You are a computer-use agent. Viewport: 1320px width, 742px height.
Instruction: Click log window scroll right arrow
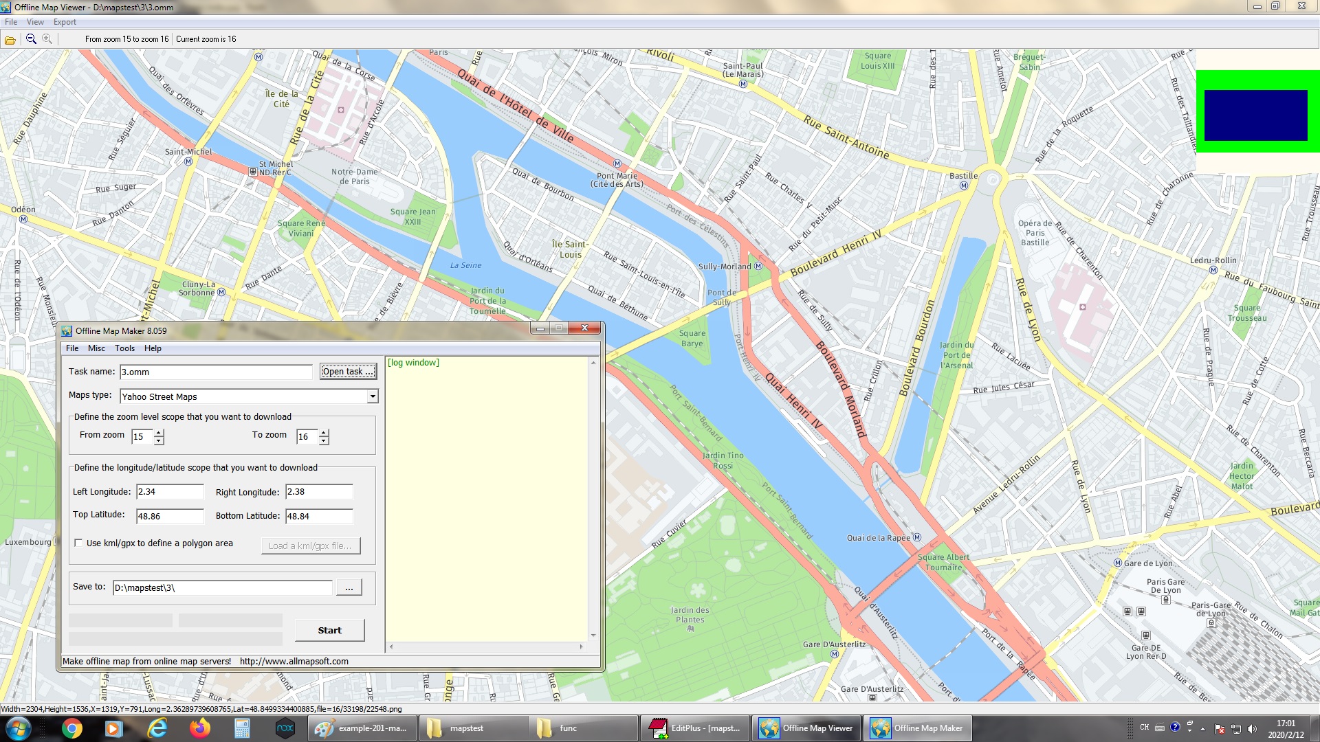582,647
